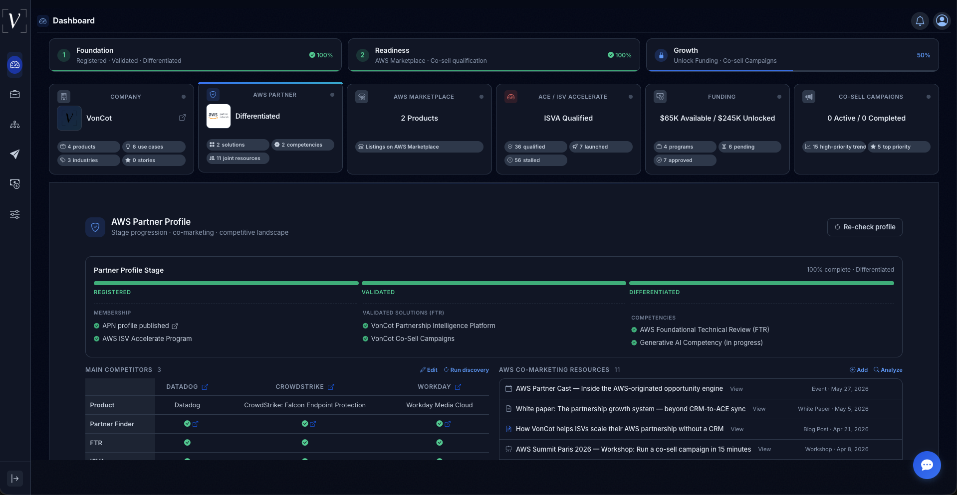Click the Funding card icon

[x=660, y=97]
